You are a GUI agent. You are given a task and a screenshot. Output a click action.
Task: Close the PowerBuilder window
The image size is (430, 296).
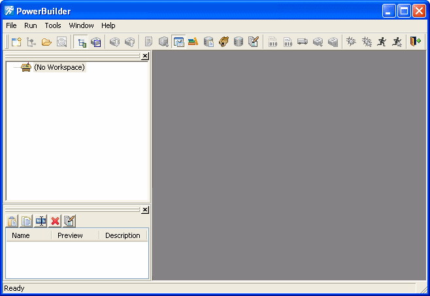point(420,11)
